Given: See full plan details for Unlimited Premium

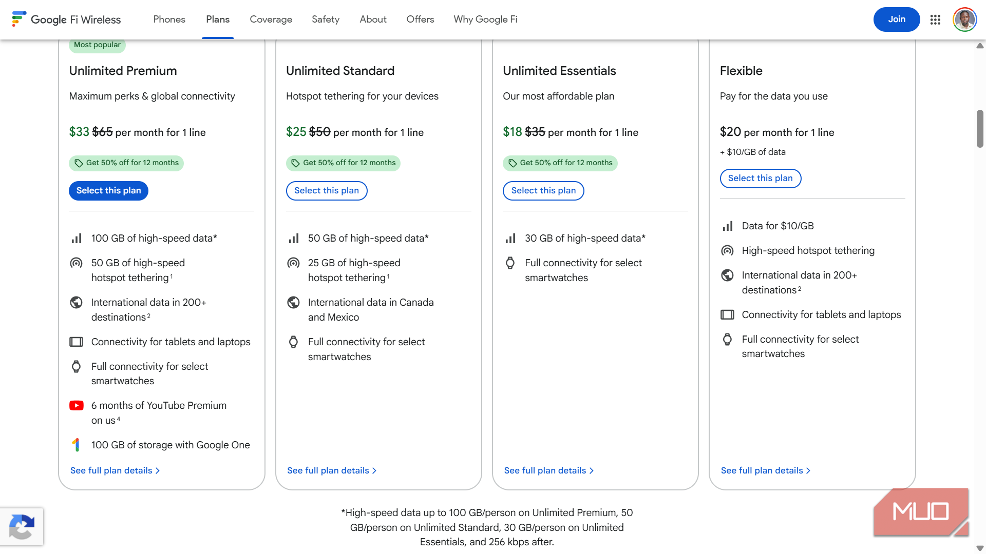Looking at the screenshot, I should tap(115, 471).
